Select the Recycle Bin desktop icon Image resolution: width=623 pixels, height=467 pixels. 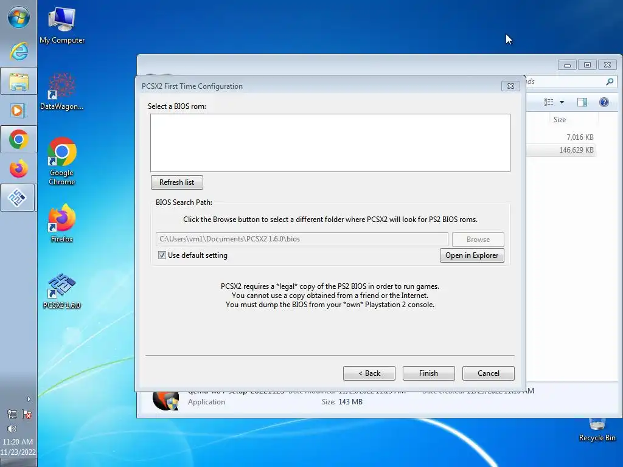pos(597,430)
